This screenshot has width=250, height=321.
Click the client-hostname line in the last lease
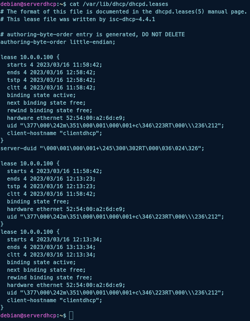(x=54, y=300)
